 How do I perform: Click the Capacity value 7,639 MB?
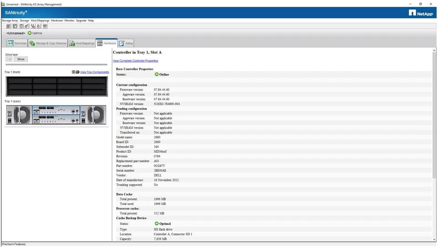[160, 239]
